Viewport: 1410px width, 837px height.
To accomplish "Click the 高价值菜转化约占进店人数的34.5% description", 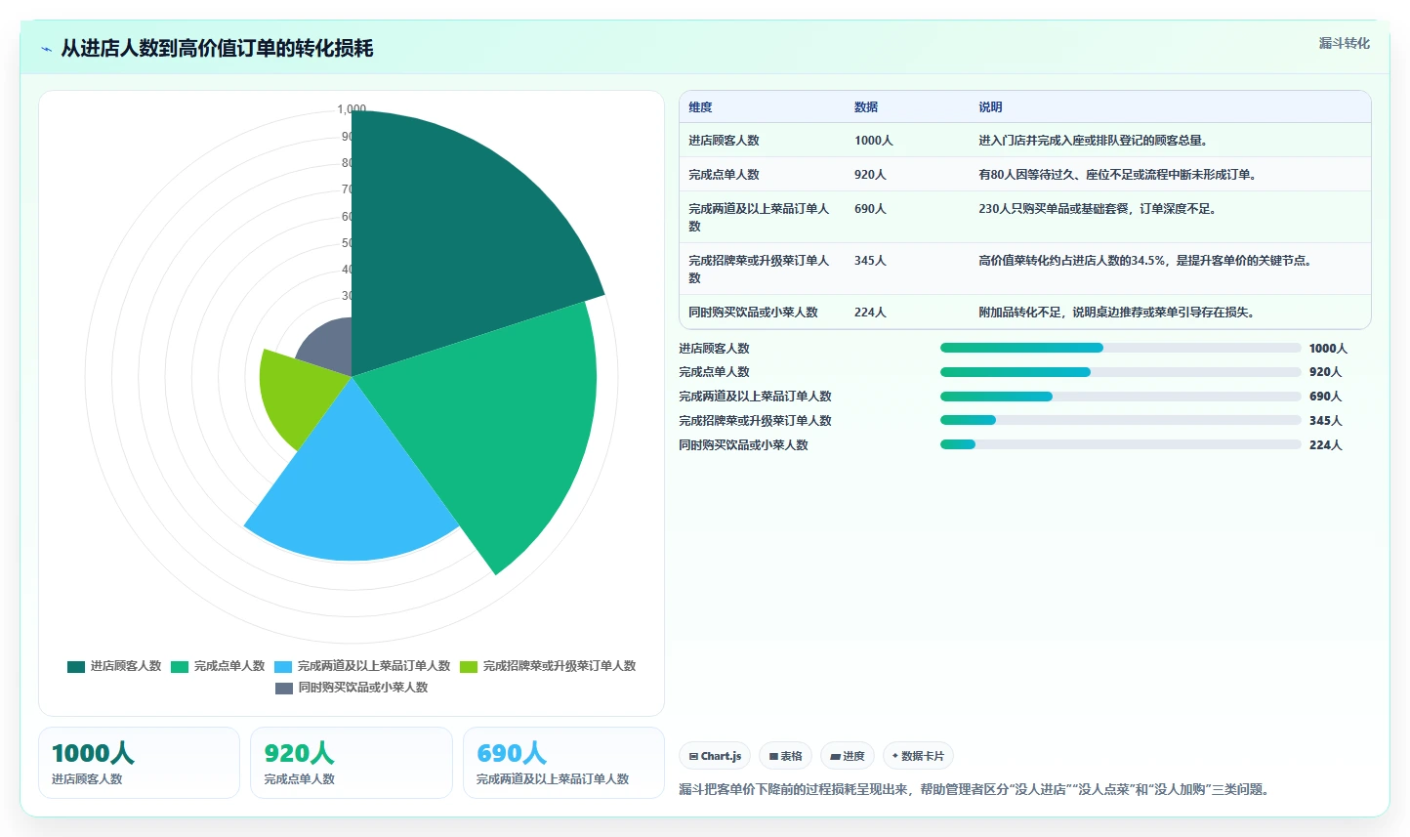I will pos(1147,261).
